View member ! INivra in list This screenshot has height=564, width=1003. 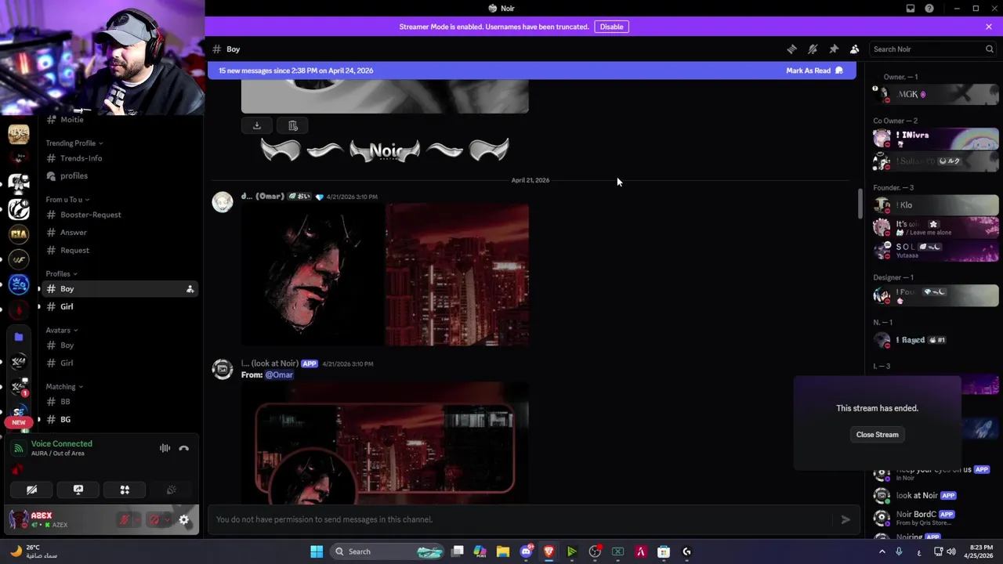click(936, 139)
